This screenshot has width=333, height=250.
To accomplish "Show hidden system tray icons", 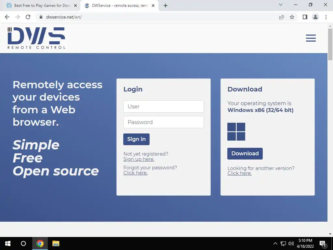I will 275,243.
